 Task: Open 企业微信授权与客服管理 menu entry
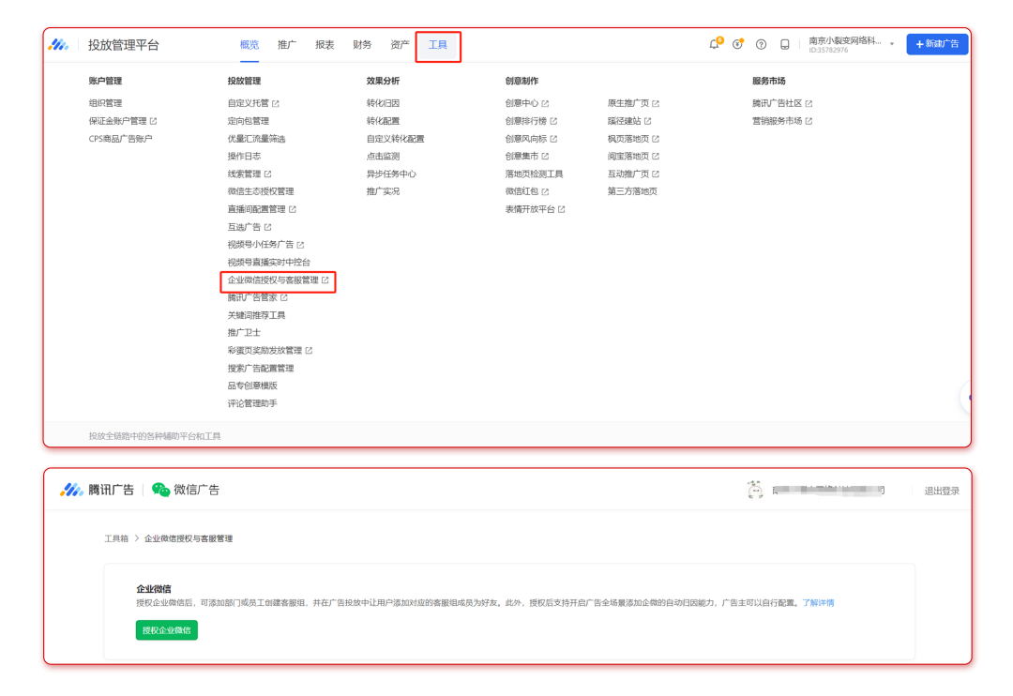(x=273, y=280)
